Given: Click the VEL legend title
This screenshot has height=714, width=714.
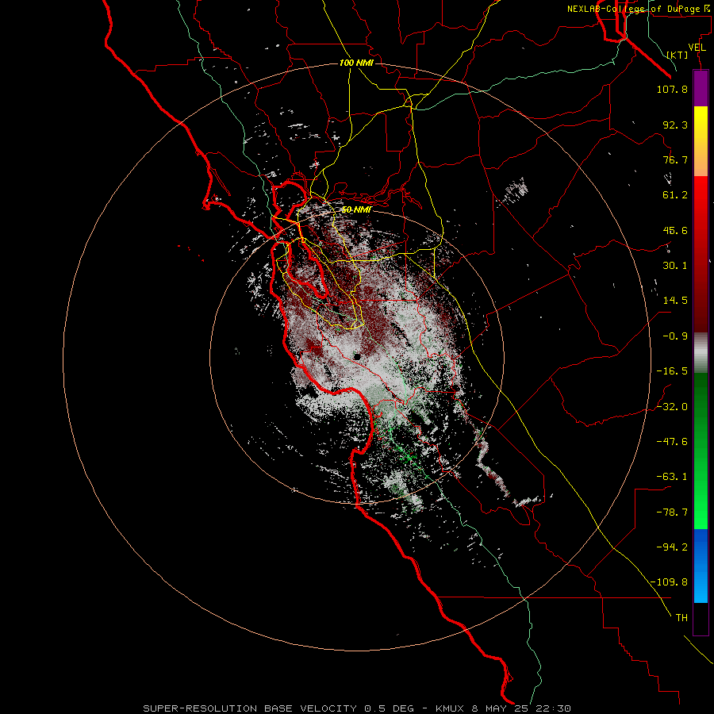Looking at the screenshot, I should pos(697,48).
